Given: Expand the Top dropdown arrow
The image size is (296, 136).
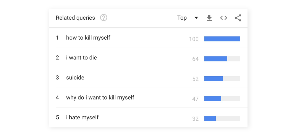Looking at the screenshot, I should click(x=196, y=18).
